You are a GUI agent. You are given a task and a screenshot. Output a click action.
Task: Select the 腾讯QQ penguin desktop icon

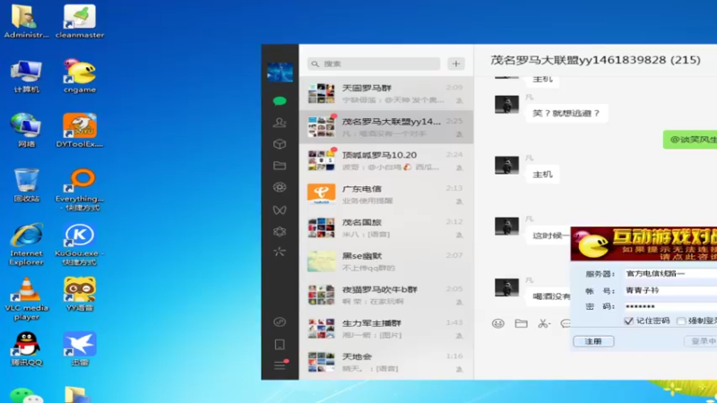(26, 349)
